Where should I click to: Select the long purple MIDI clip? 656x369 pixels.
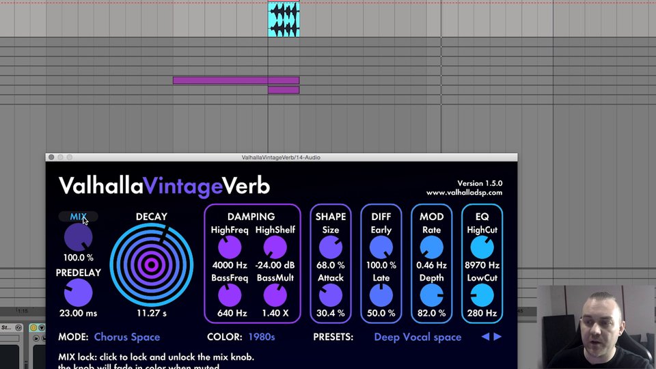pyautogui.click(x=236, y=81)
